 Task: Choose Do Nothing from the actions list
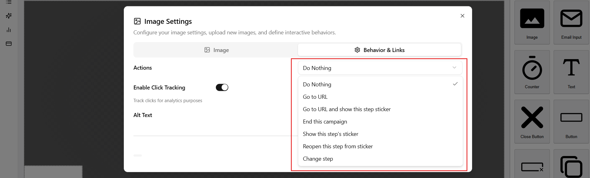tap(380, 85)
